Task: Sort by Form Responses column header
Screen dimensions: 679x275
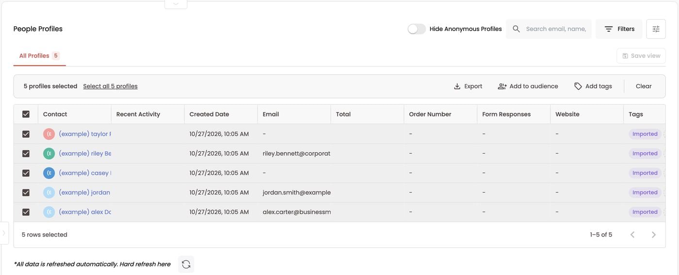Action: [506, 114]
